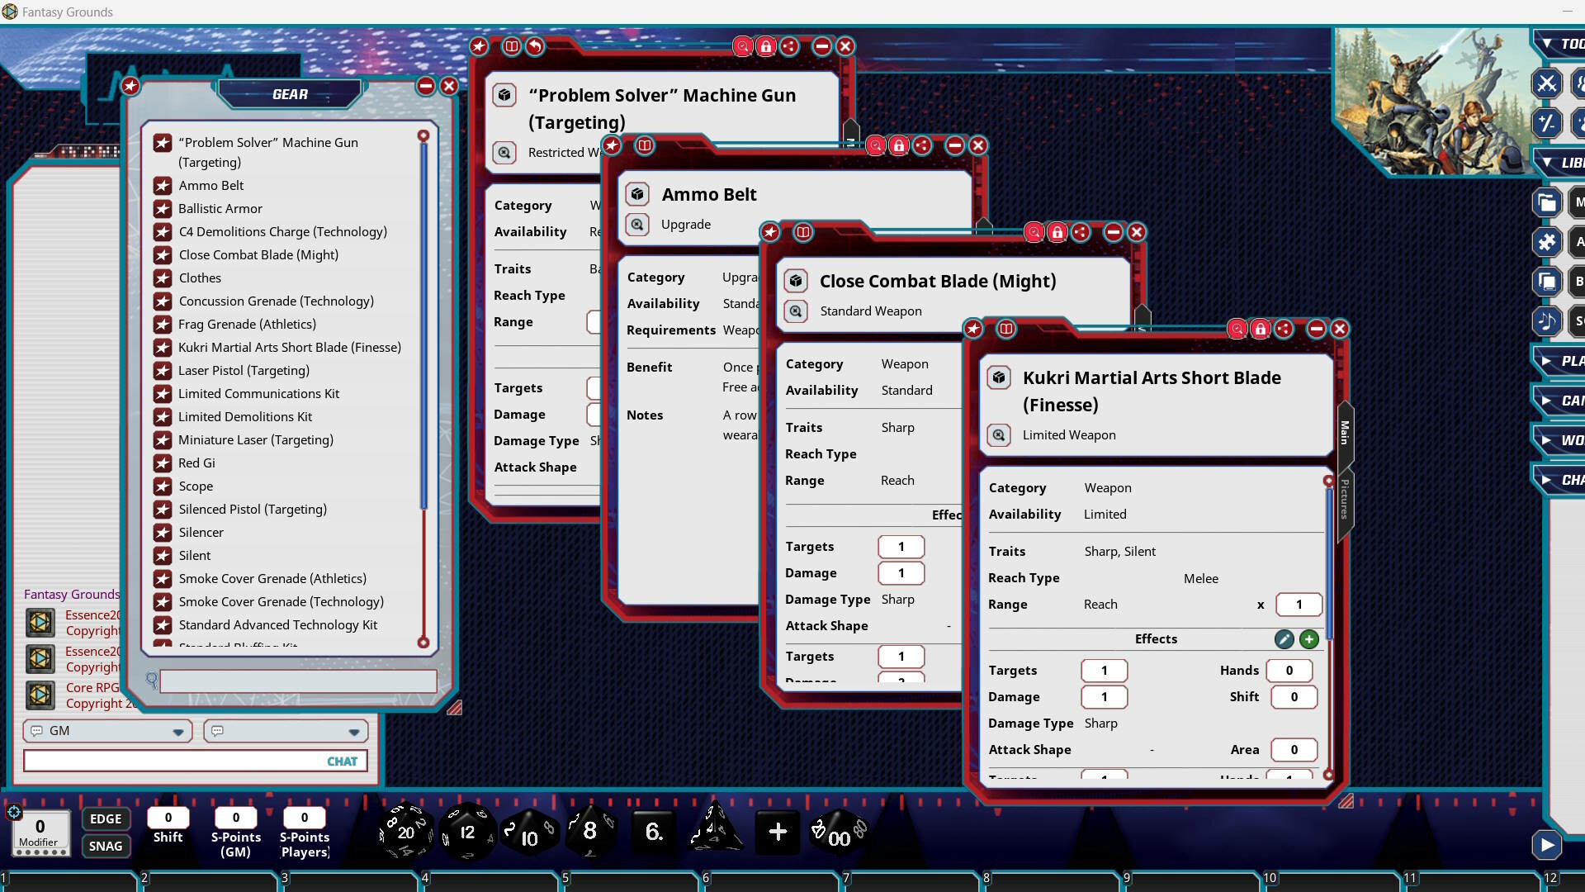Roll the d20 die from the dice tray
This screenshot has height=892, width=1585.
click(x=403, y=833)
